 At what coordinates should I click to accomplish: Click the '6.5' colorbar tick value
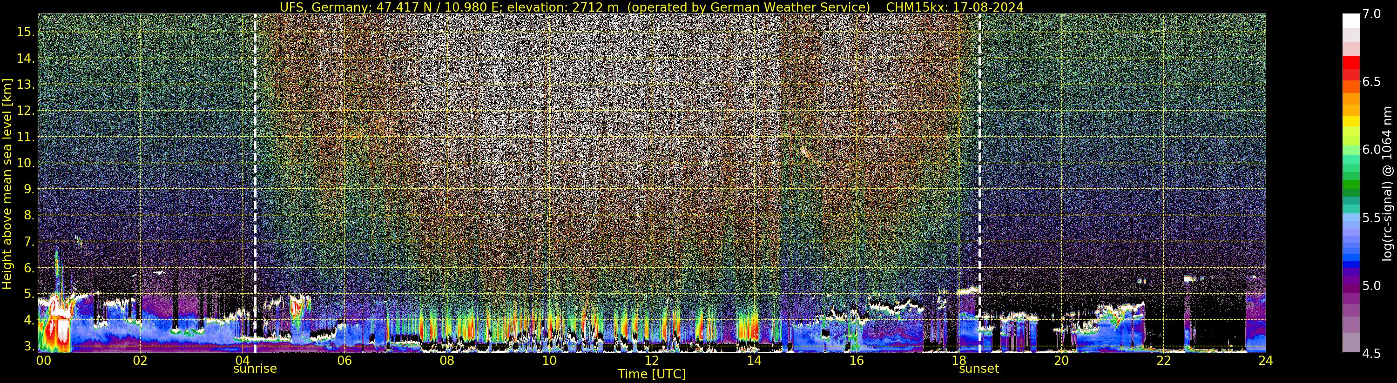(x=1371, y=81)
